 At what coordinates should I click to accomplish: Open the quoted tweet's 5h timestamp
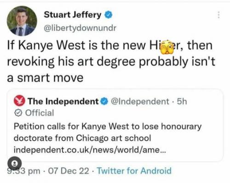coord(182,102)
